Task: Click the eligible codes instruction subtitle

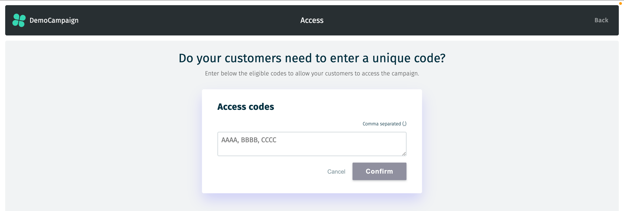Action: [312, 74]
